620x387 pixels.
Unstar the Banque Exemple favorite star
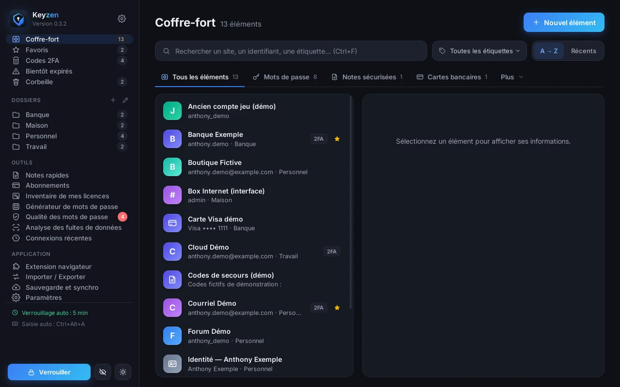coord(337,139)
